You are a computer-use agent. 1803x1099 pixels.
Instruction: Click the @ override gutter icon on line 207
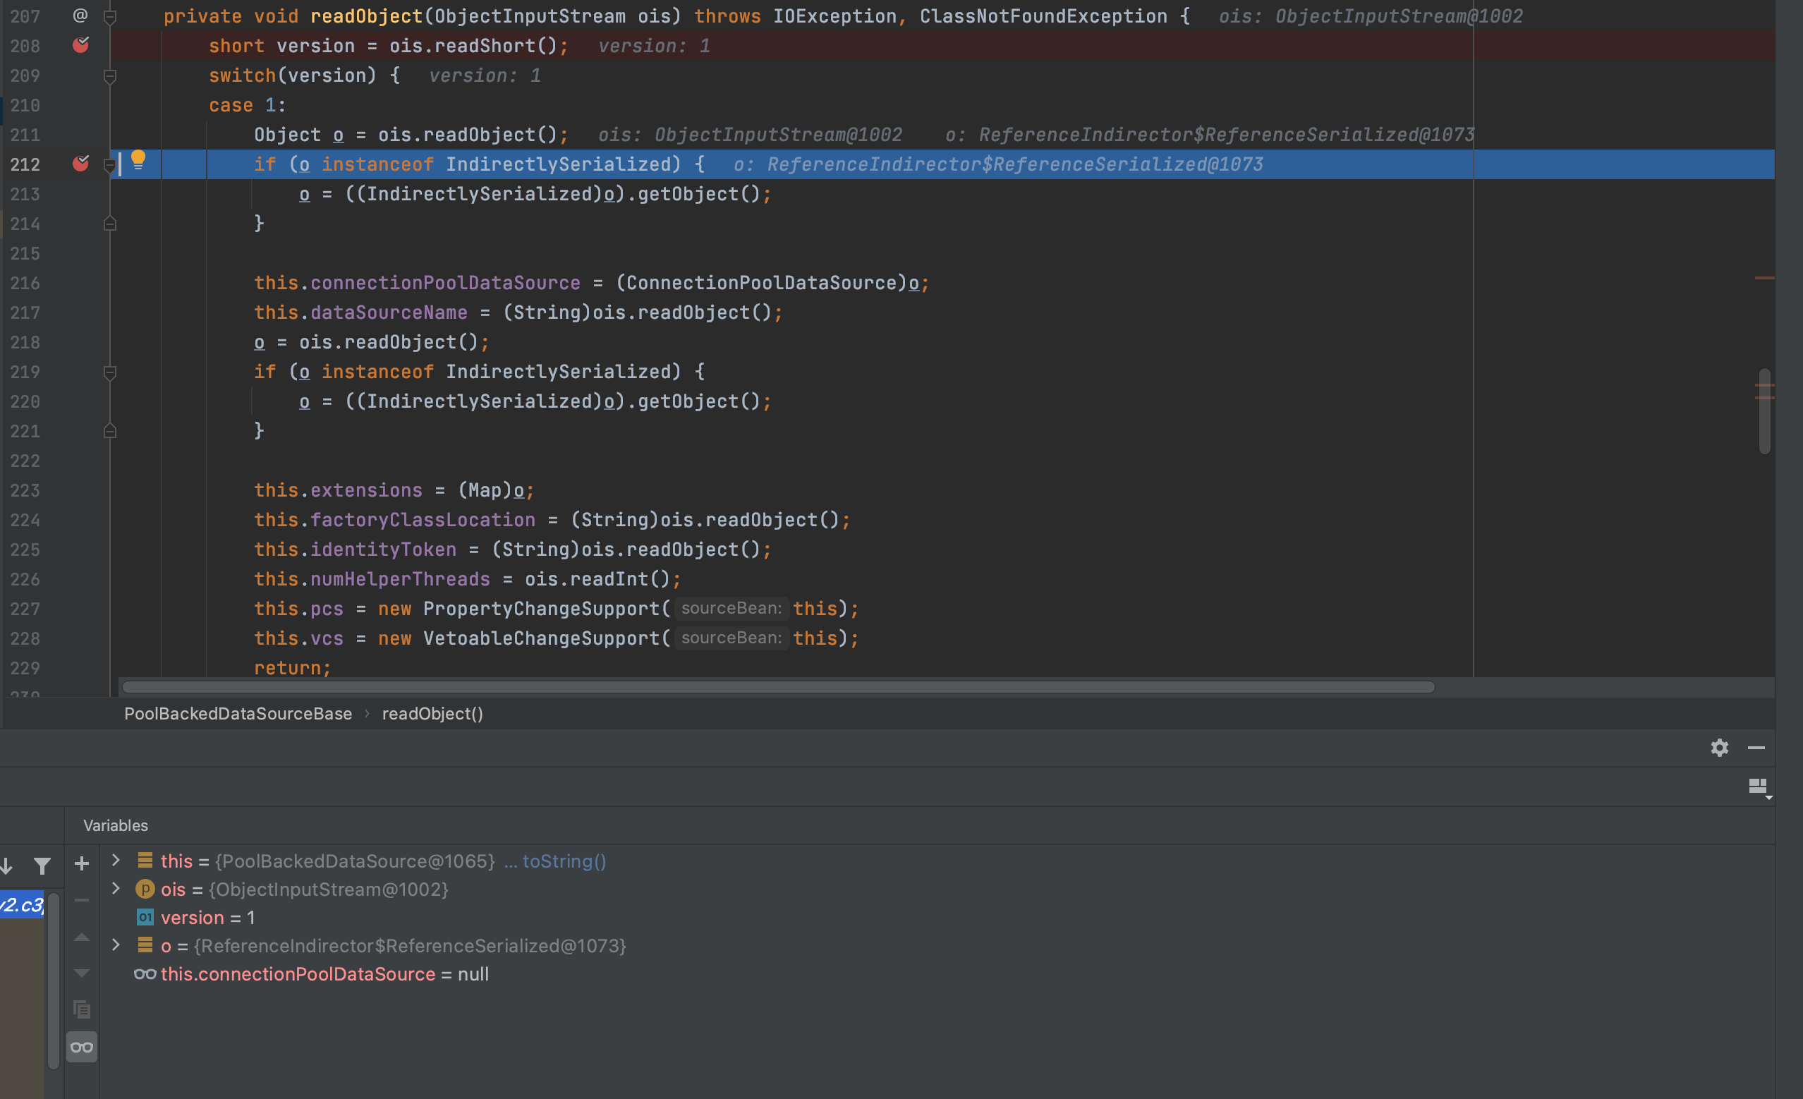[x=80, y=16]
